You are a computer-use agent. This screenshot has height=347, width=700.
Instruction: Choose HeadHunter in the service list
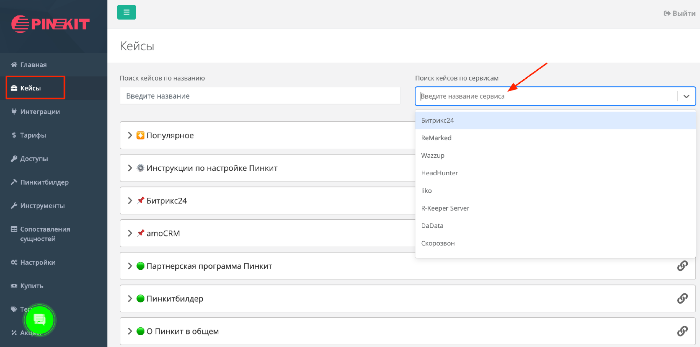point(440,173)
